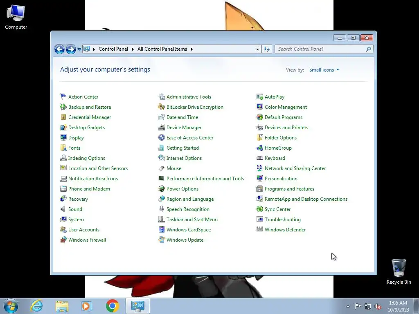Click the Back navigation button
This screenshot has height=314, width=419.
(59, 49)
